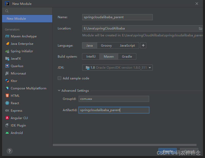Close the New Module dialog
The image size is (205, 158).
[x=197, y=4]
